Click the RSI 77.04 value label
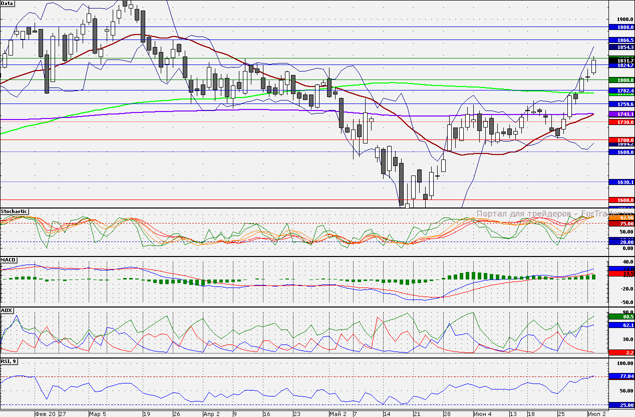The width and height of the screenshot is (635, 417). (x=621, y=376)
